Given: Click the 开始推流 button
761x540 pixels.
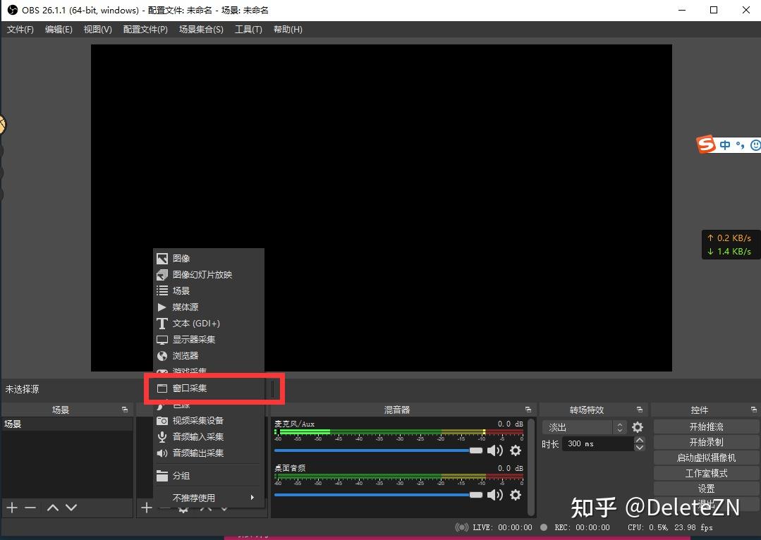Looking at the screenshot, I should click(x=705, y=425).
